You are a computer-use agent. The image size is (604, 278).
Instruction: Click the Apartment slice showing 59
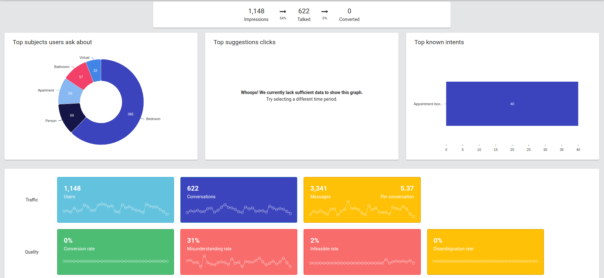(70, 93)
